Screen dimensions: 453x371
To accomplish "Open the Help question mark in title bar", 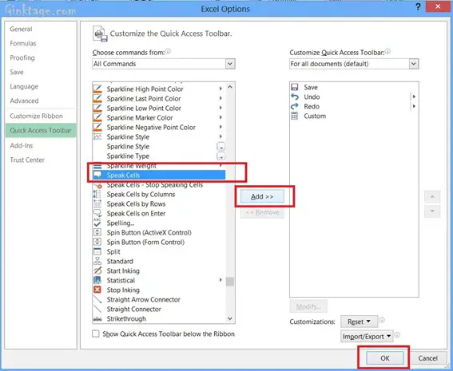I will coord(418,7).
